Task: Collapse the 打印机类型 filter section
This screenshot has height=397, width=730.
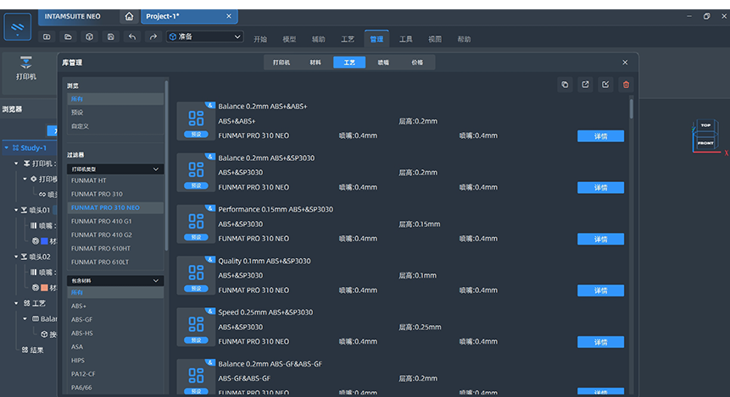Action: (155, 169)
